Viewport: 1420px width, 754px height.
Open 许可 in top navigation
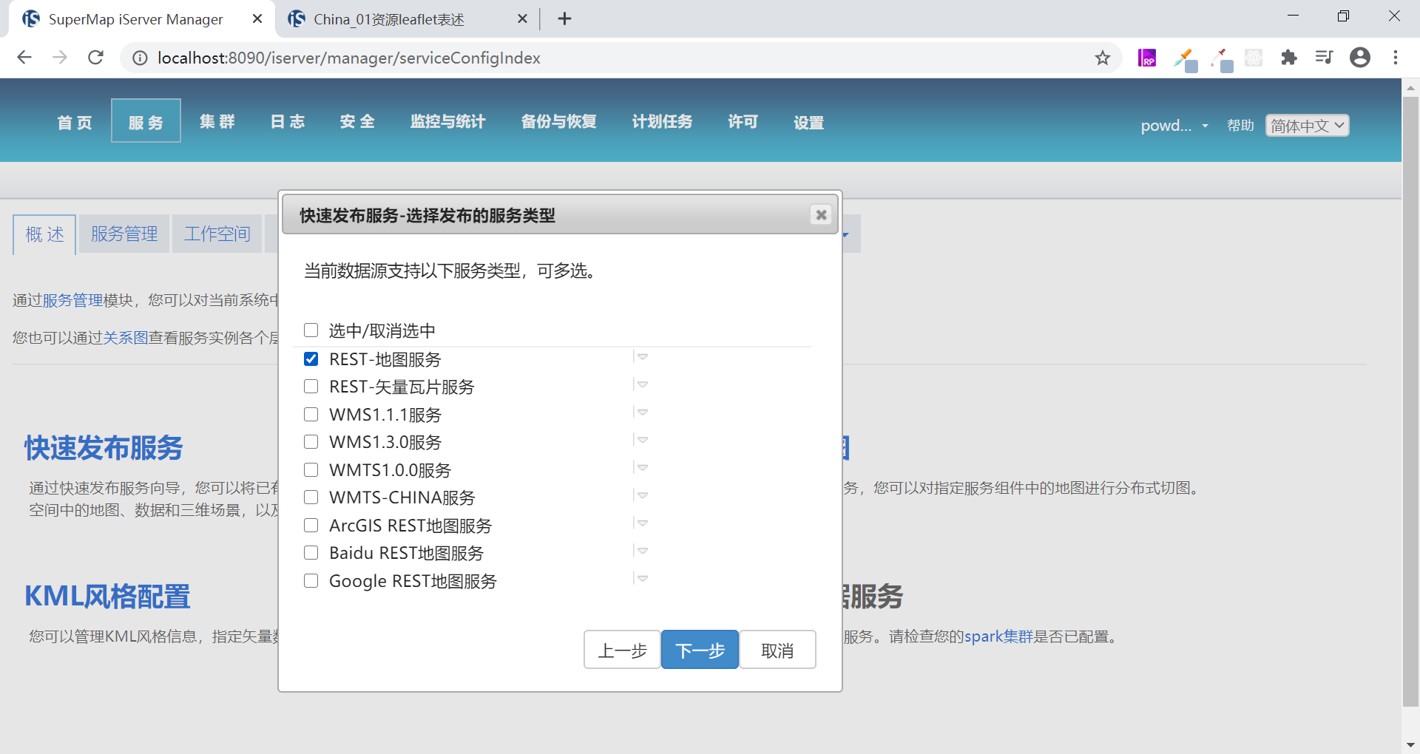pos(743,122)
